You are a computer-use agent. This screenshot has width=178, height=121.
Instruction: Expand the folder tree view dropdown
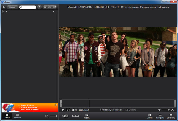click(3, 11)
